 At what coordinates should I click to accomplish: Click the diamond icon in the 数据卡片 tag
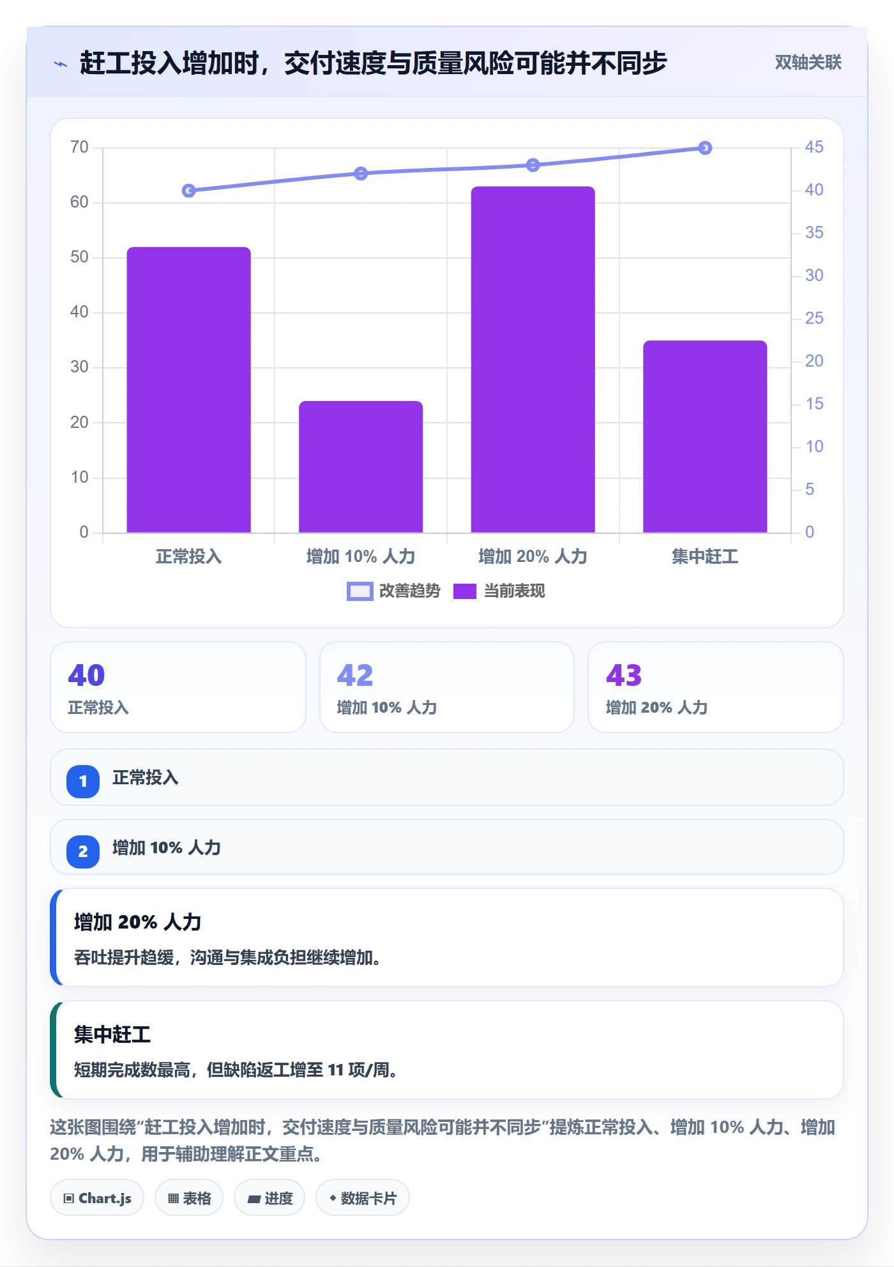click(x=333, y=1198)
